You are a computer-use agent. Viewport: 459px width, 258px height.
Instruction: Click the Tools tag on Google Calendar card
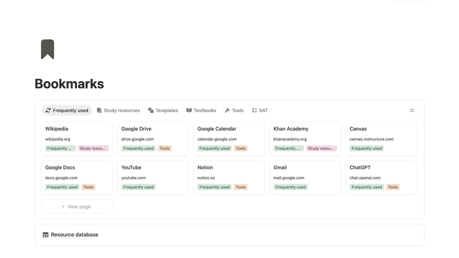point(241,148)
